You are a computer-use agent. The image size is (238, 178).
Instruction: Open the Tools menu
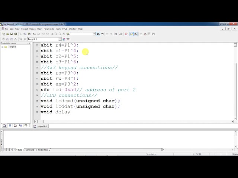pos(58,29)
